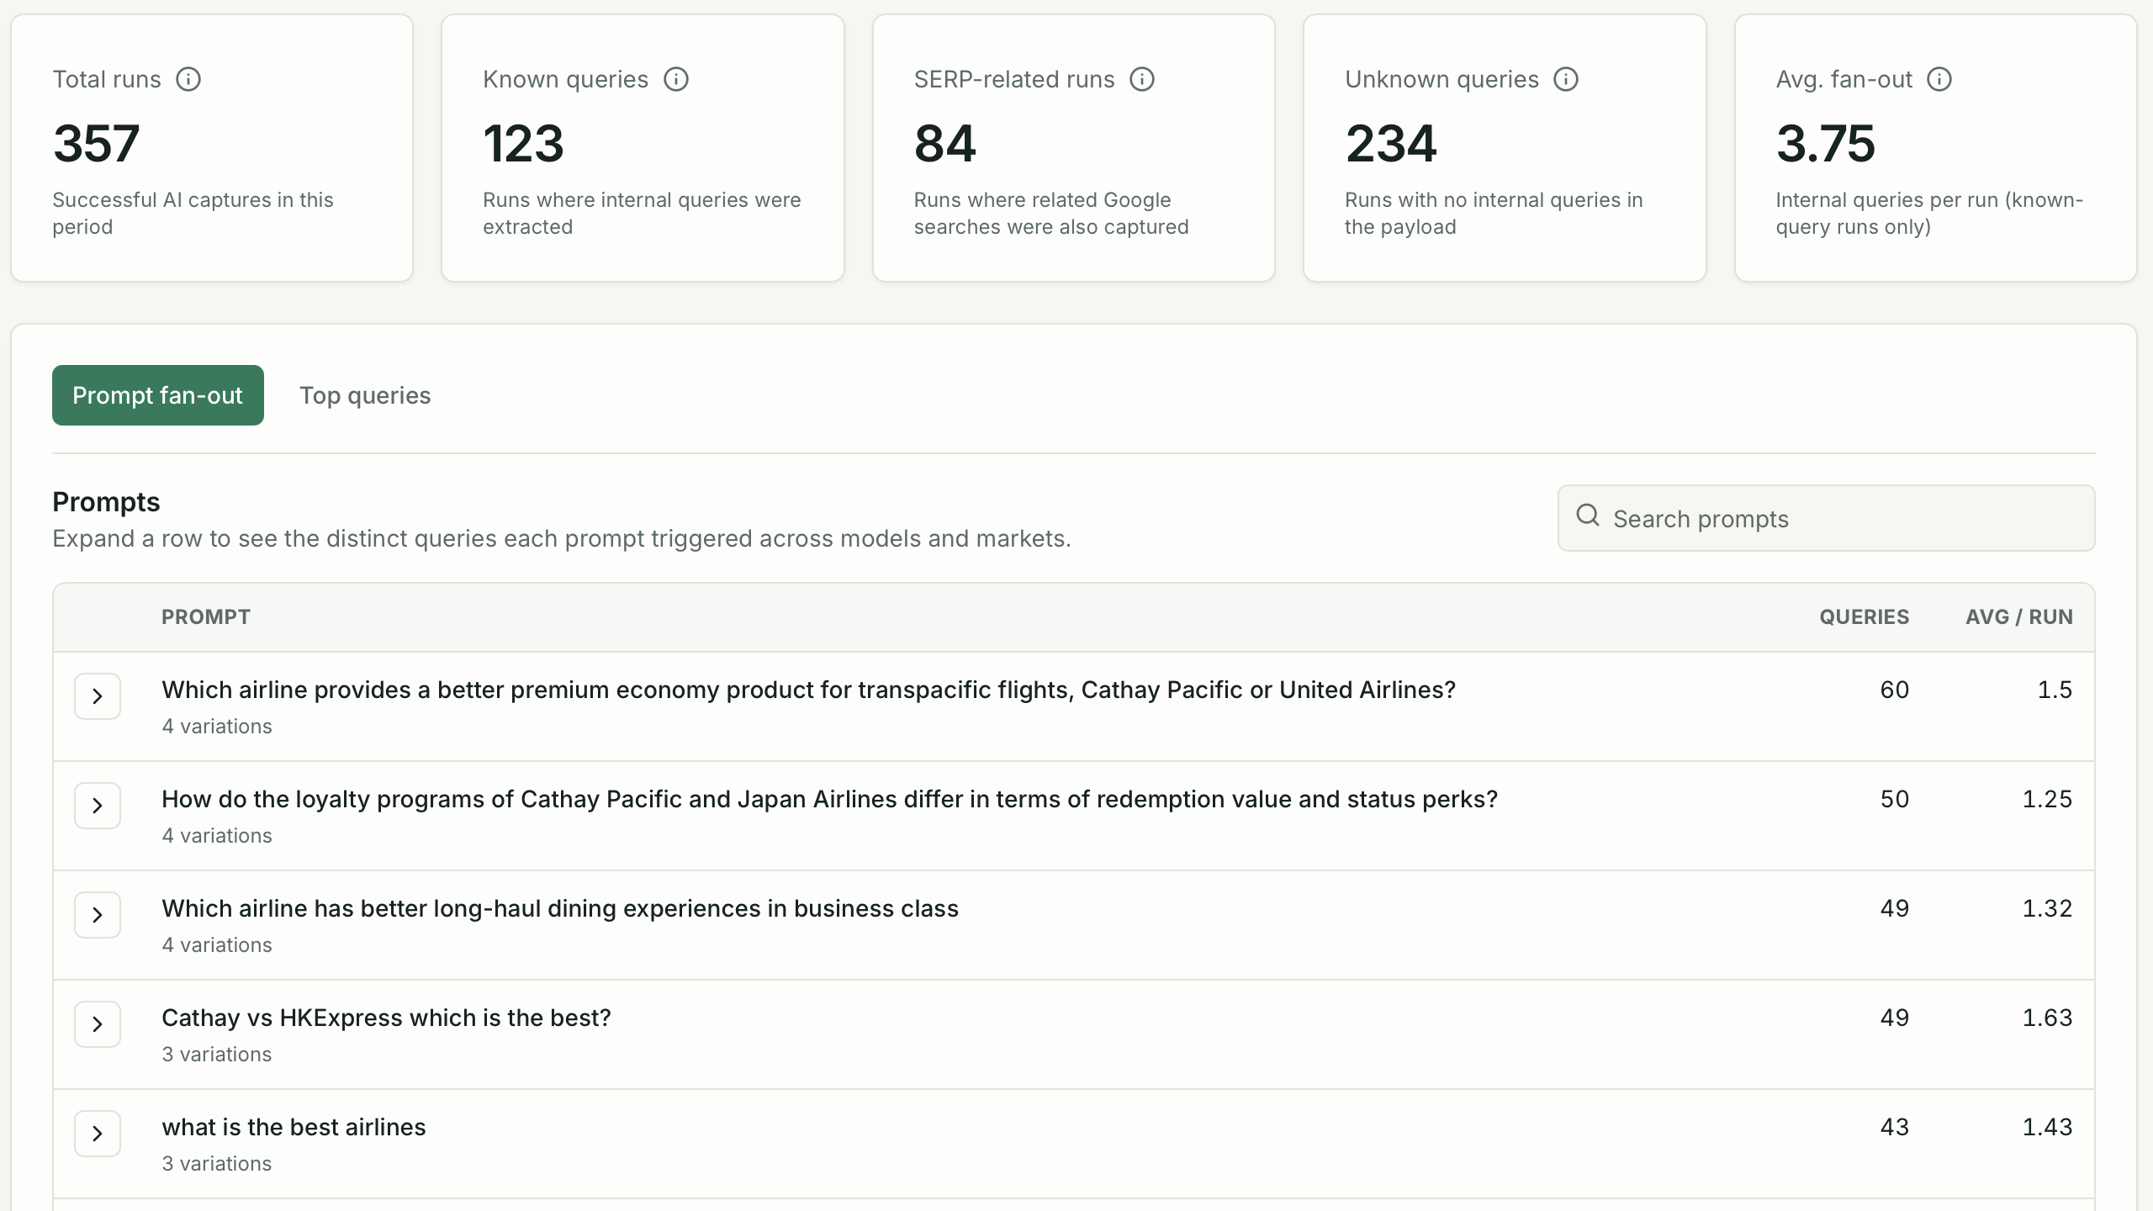
Task: Click the AVG / RUN column header
Action: [x=2019, y=616]
